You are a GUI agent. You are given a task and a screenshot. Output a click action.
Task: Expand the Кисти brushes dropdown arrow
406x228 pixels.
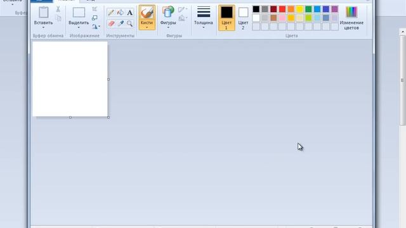[x=147, y=28]
